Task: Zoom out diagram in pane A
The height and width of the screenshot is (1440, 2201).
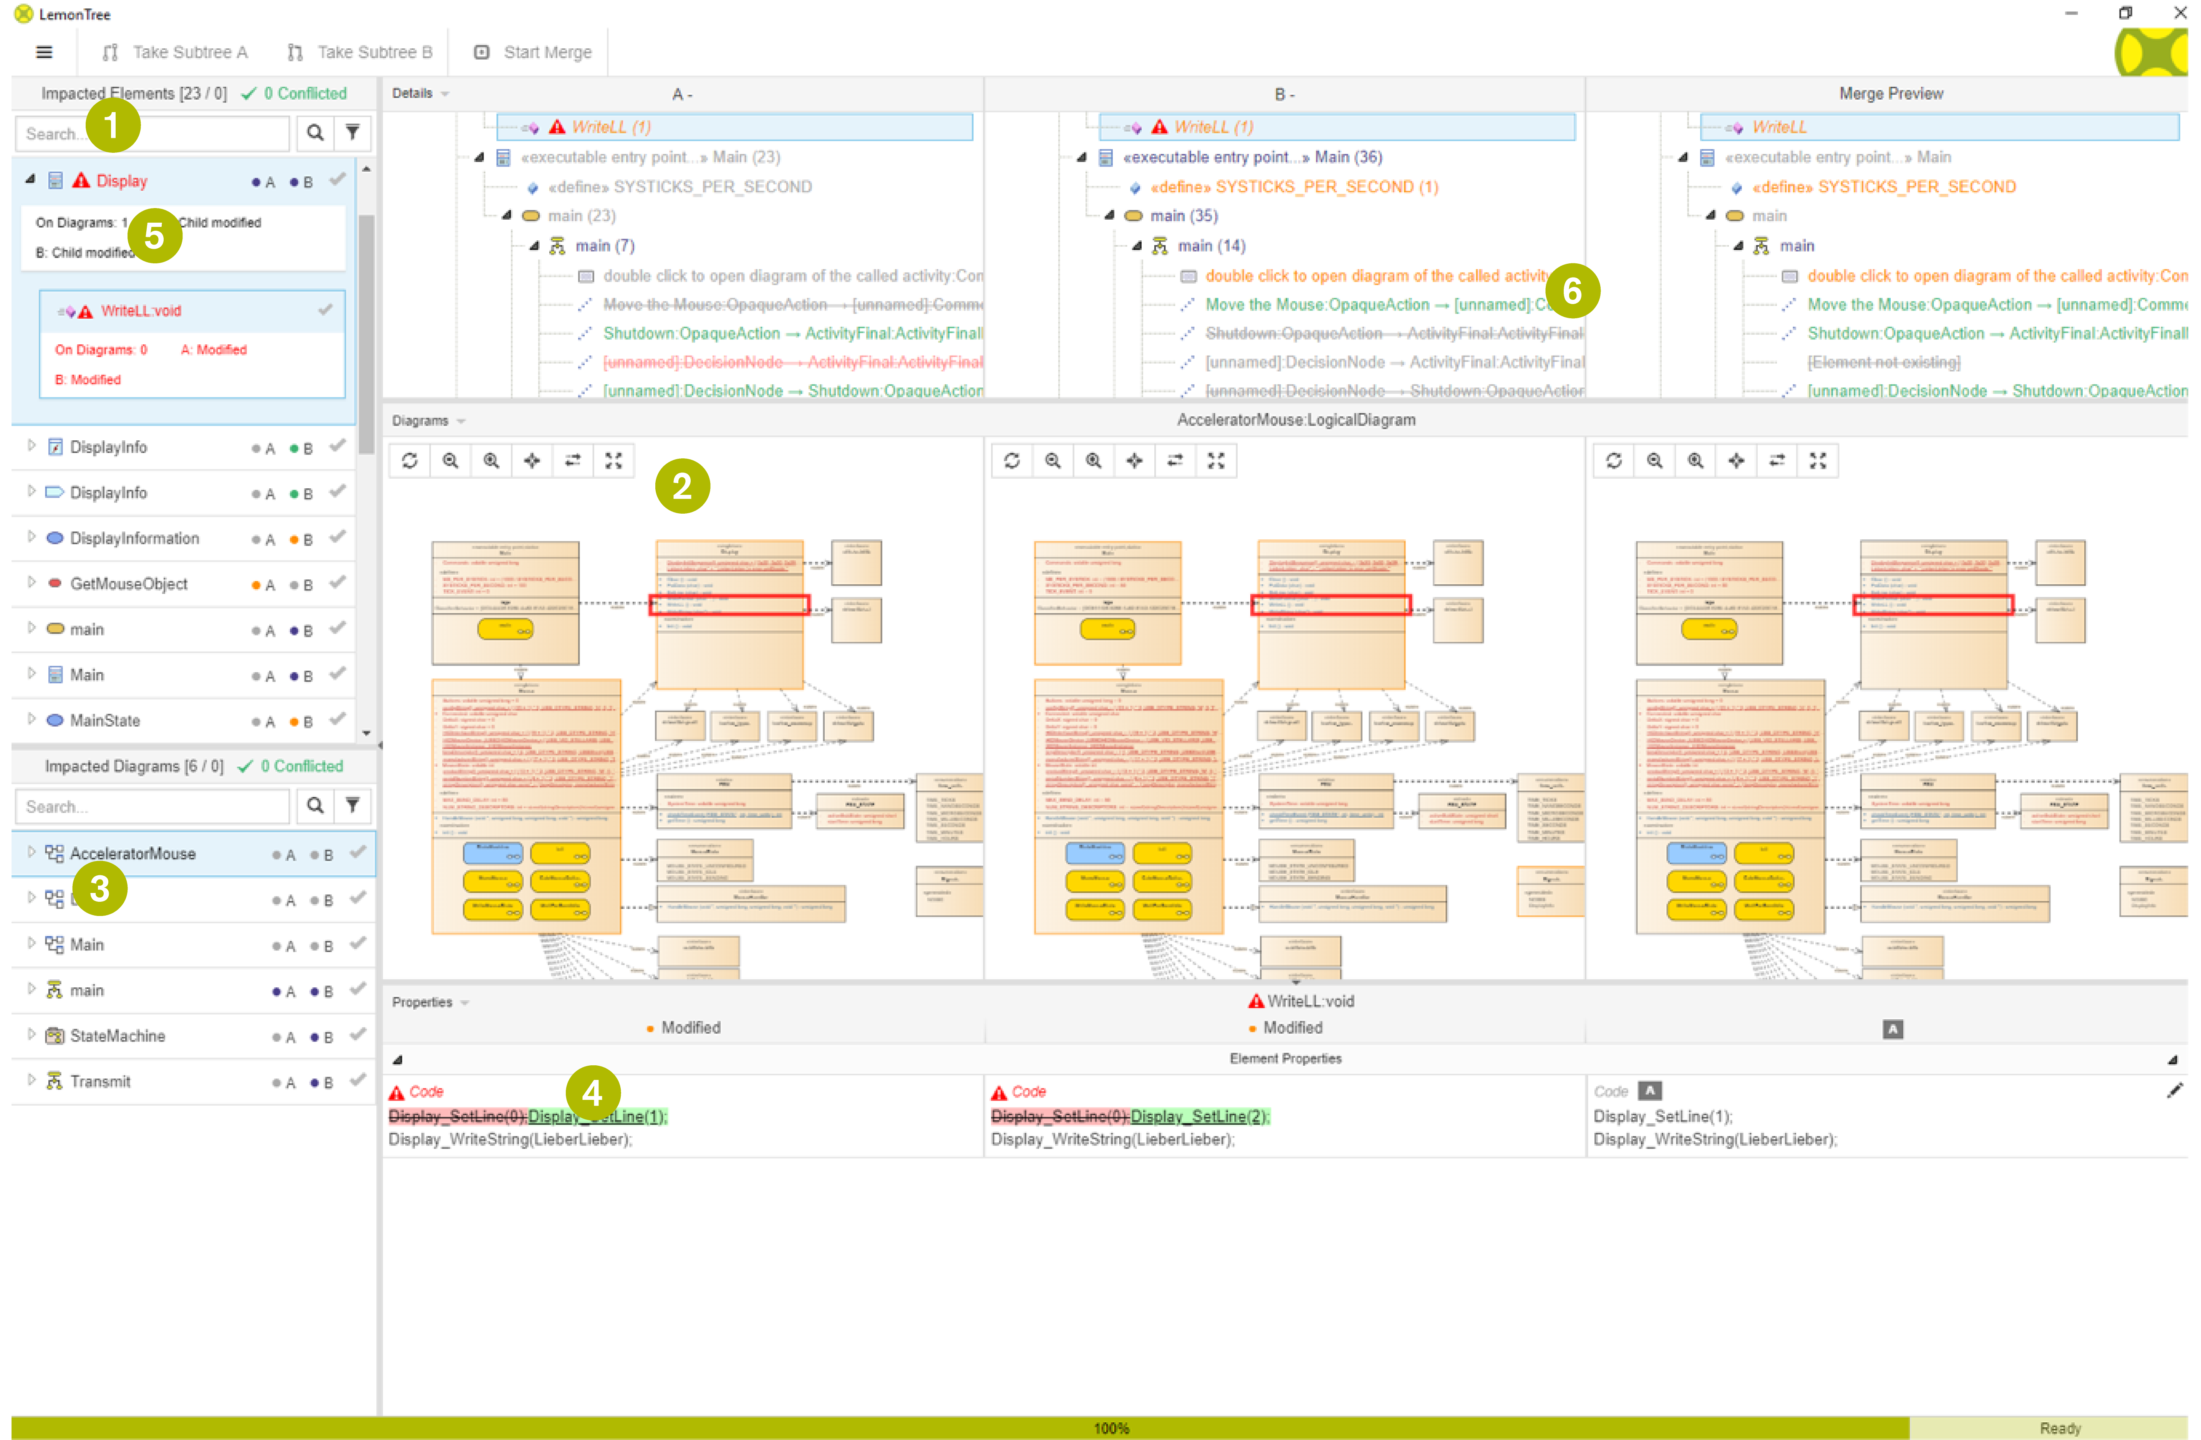Action: tap(450, 460)
